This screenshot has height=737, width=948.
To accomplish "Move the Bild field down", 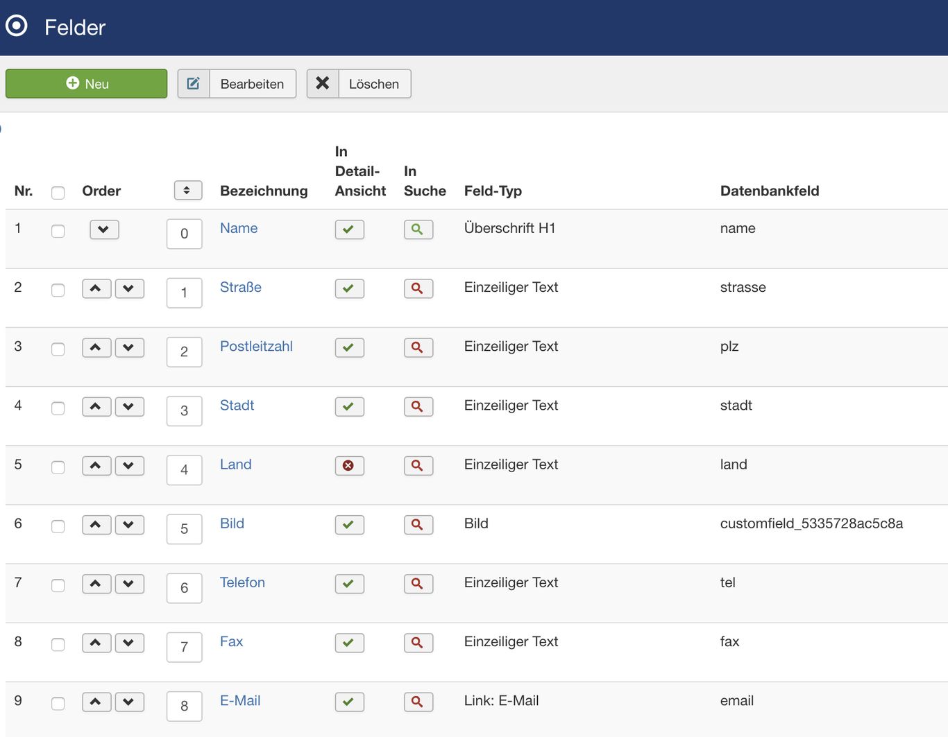I will pos(130,525).
